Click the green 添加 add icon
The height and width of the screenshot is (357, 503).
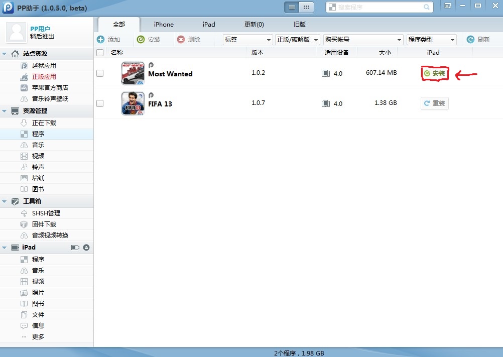101,40
